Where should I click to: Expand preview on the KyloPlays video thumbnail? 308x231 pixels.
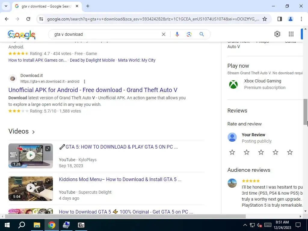coord(48,149)
